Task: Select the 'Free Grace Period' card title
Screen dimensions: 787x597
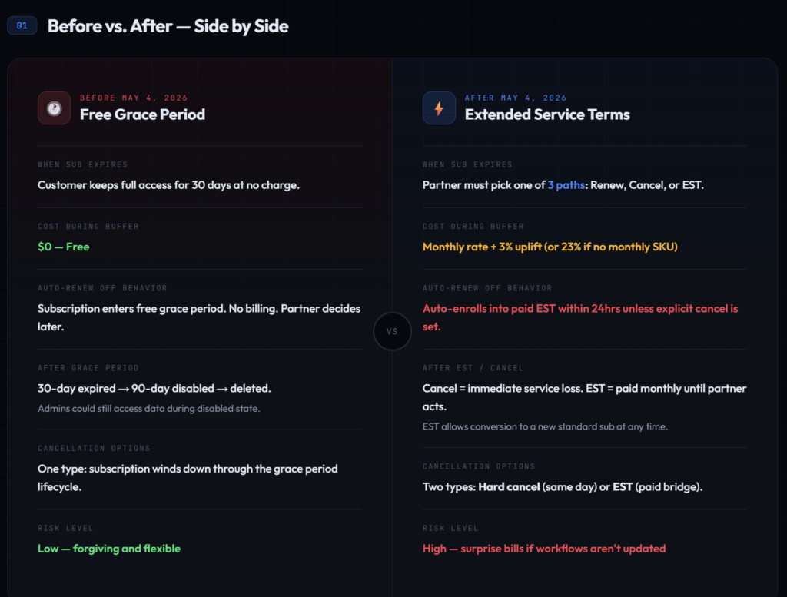Action: pos(142,114)
